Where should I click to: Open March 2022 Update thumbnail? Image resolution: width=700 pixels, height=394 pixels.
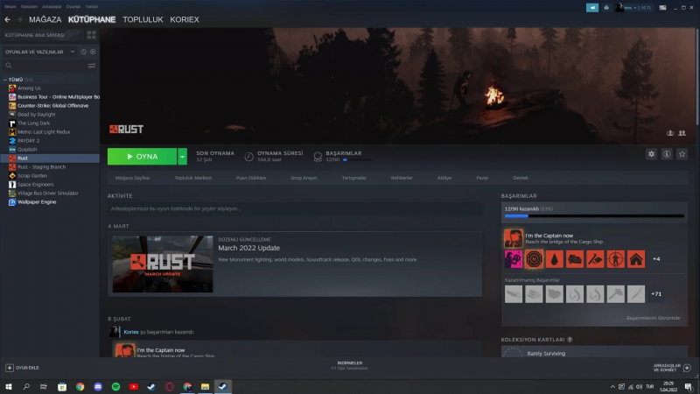coord(163,264)
